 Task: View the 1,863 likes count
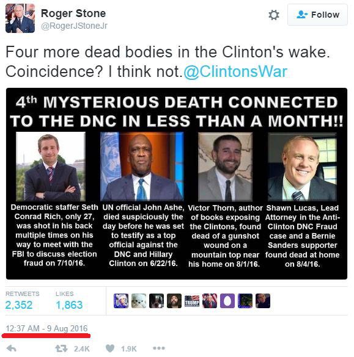69,305
